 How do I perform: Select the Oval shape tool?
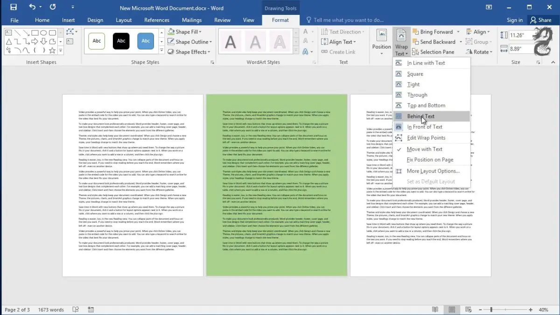tap(44, 33)
